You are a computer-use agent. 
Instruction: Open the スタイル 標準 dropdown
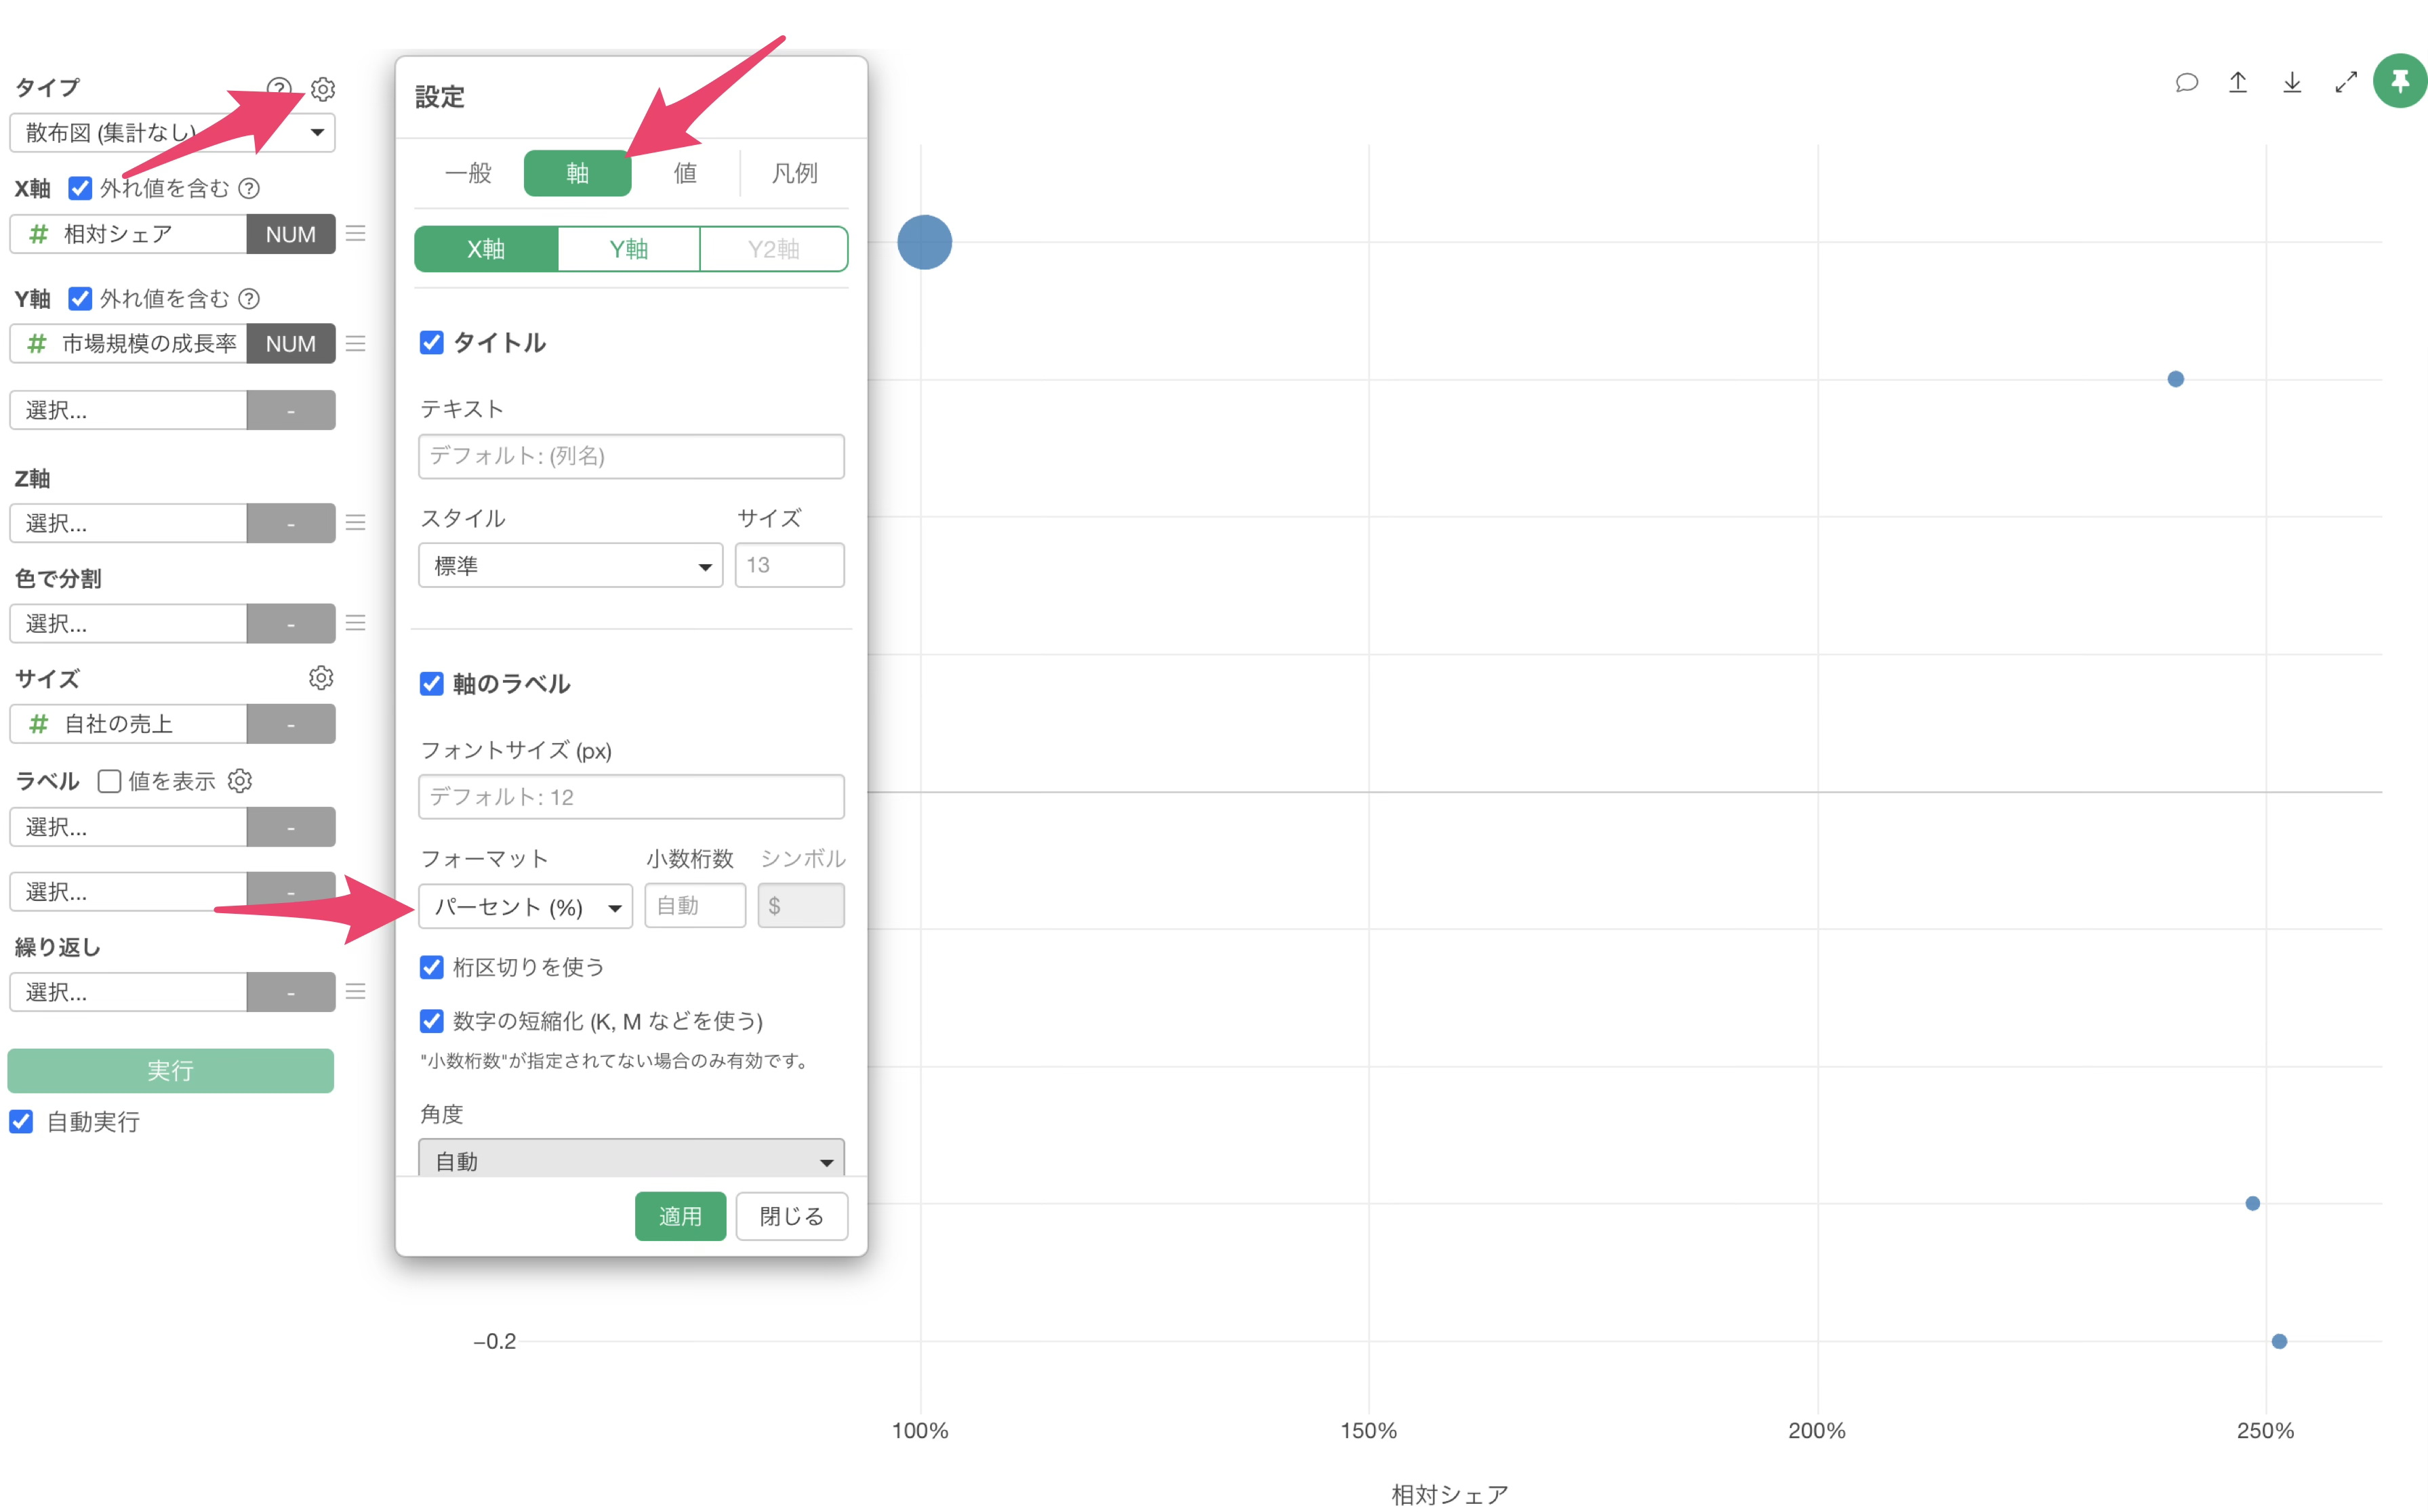[x=570, y=566]
